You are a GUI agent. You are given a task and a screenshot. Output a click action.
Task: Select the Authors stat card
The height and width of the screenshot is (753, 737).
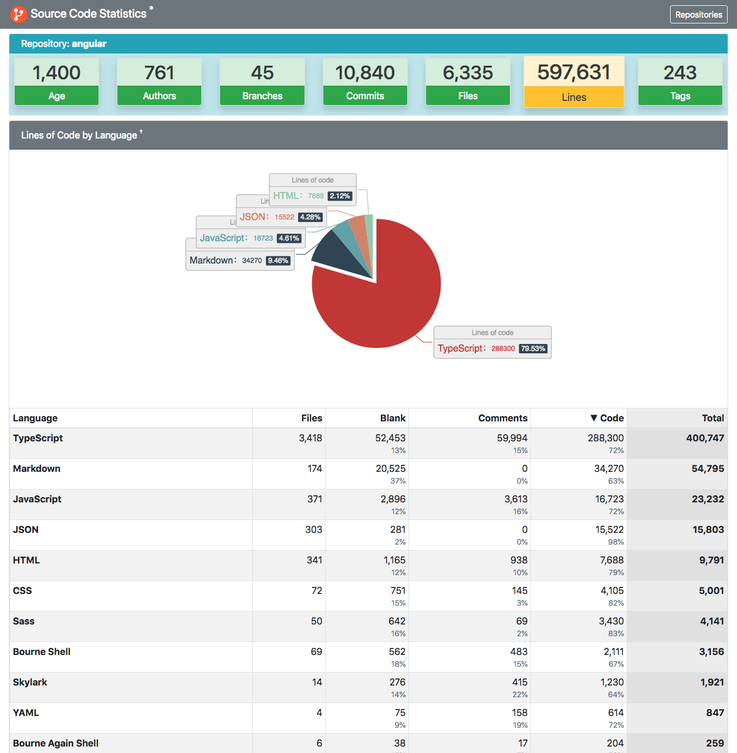click(159, 82)
